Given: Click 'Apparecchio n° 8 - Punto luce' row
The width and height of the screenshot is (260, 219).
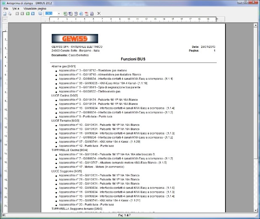Looking at the screenshot, I should point(85,117).
